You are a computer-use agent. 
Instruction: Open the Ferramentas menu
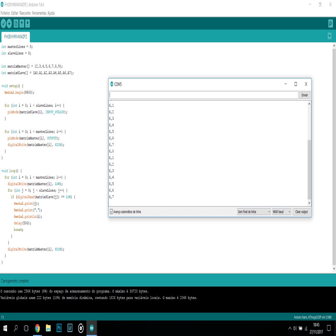click(39, 13)
